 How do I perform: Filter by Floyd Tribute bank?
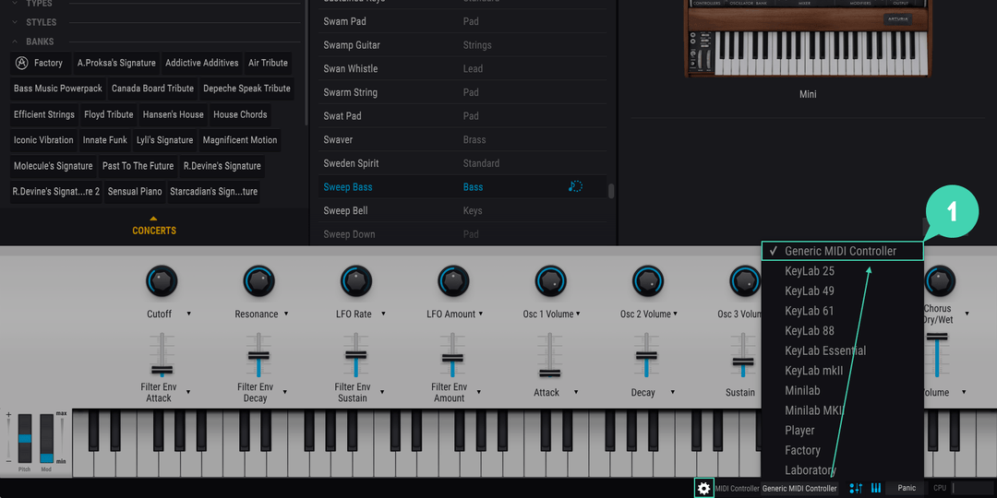click(x=109, y=114)
